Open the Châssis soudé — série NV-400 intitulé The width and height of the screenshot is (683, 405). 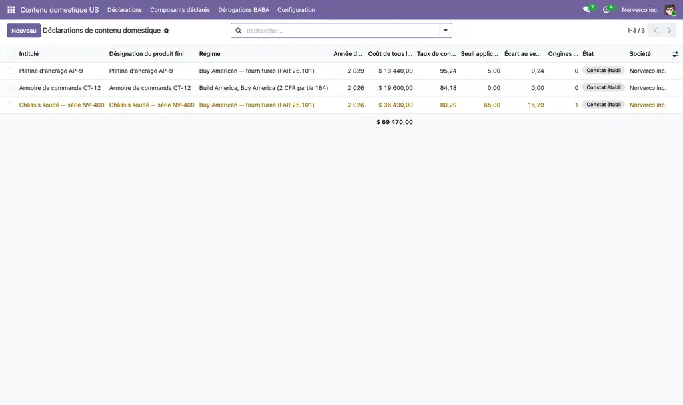click(62, 105)
